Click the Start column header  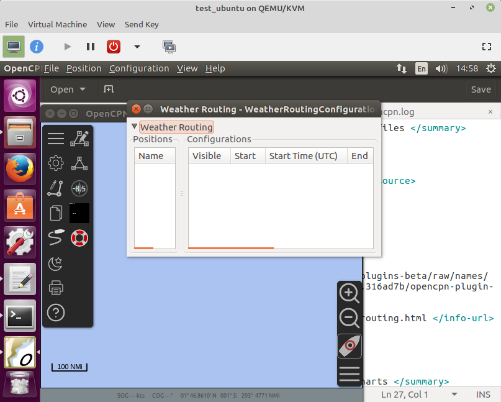pyautogui.click(x=248, y=156)
